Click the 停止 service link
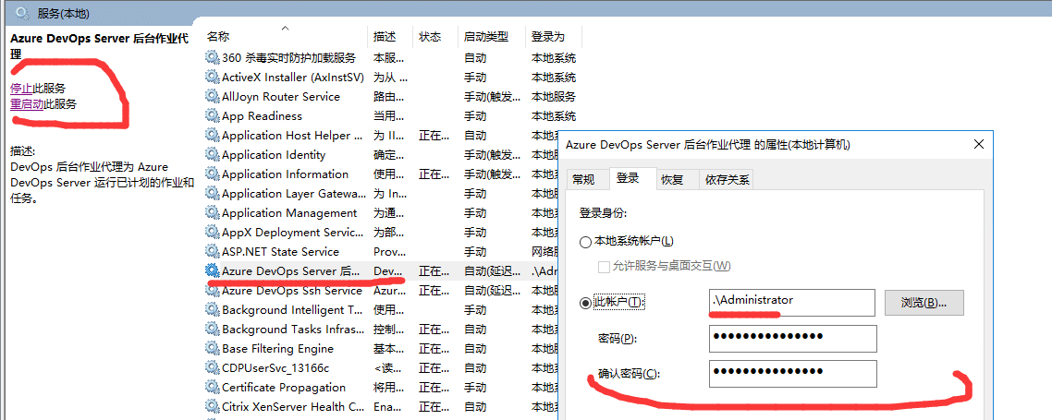Screen dimensions: 1052x420 (21, 88)
